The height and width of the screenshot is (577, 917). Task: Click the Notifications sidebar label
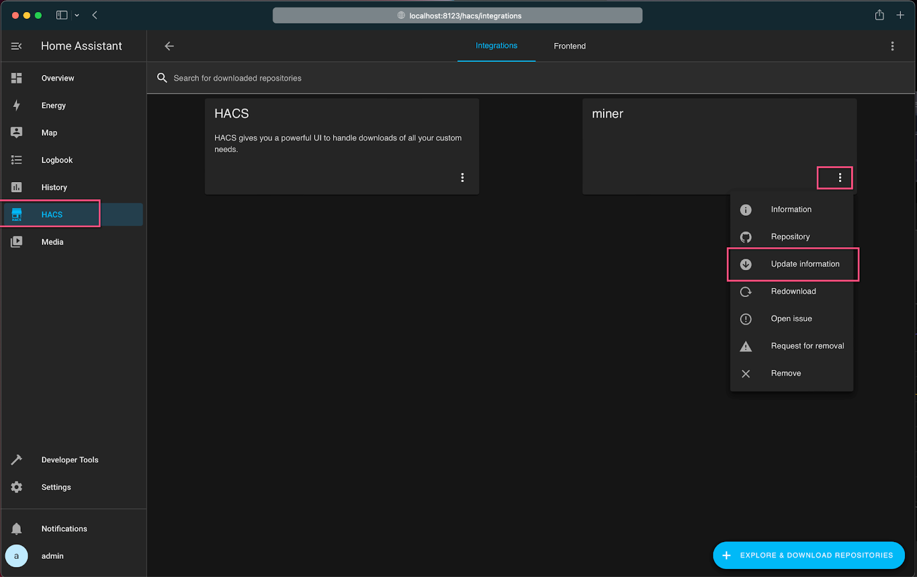pyautogui.click(x=64, y=529)
